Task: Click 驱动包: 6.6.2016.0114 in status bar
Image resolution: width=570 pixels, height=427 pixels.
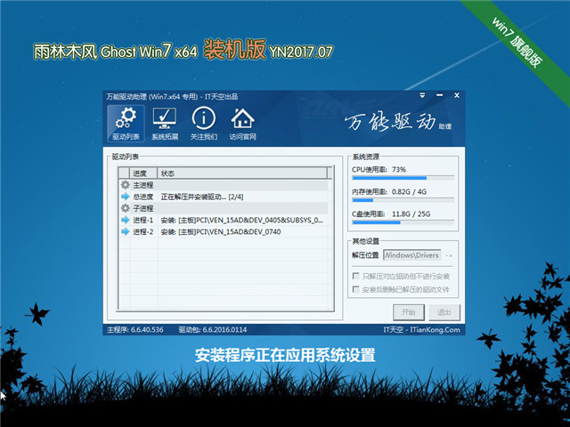Action: coord(213,329)
